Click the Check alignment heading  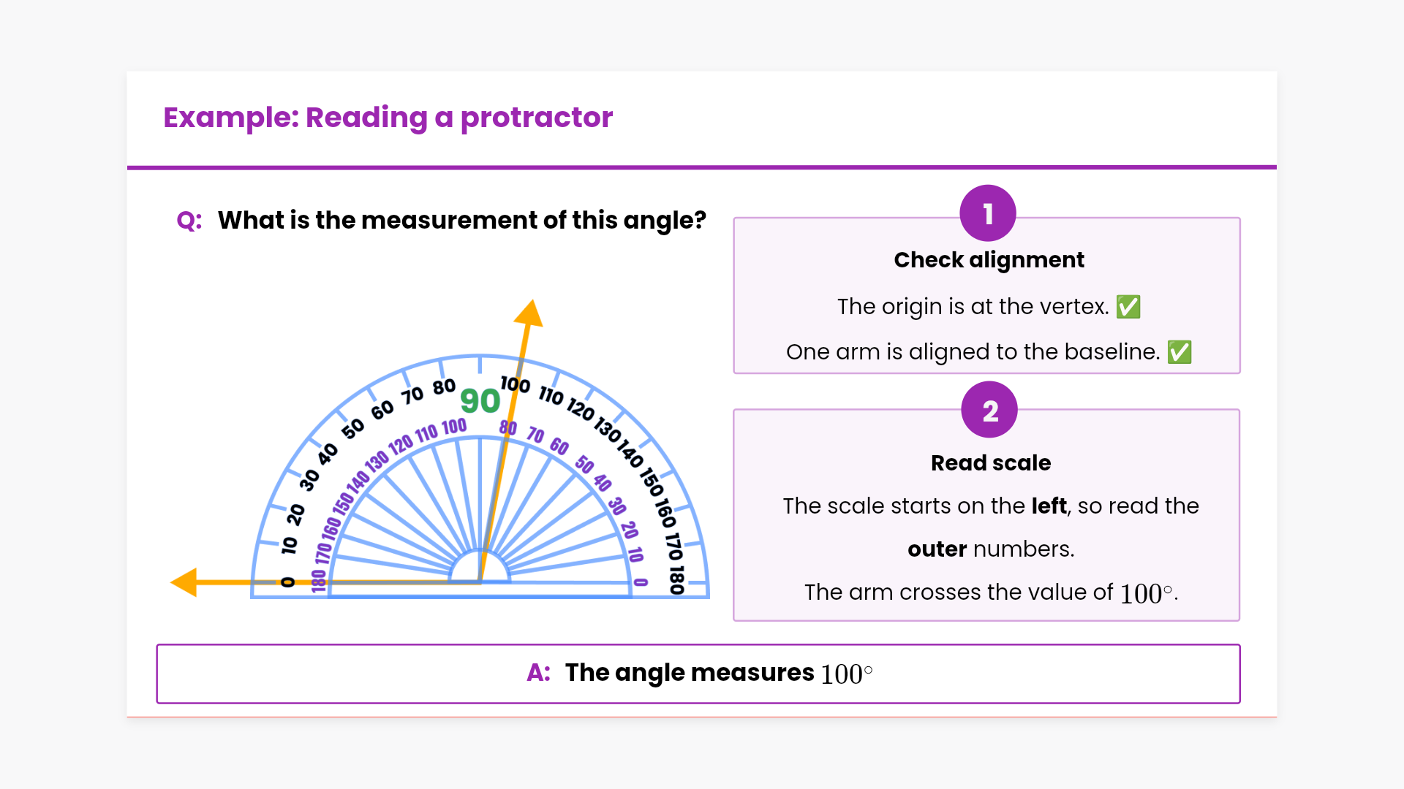pyautogui.click(x=989, y=260)
